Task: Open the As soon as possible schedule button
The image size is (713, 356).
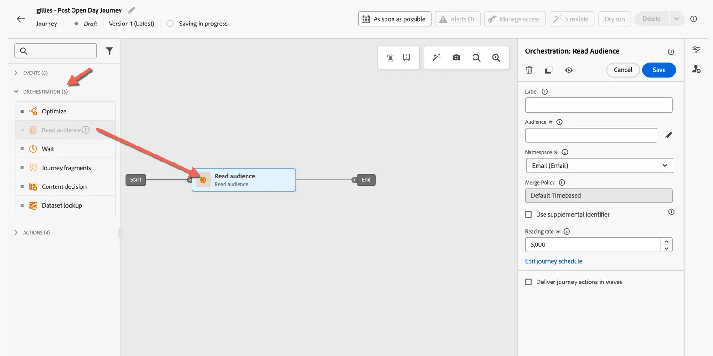Action: click(x=394, y=19)
